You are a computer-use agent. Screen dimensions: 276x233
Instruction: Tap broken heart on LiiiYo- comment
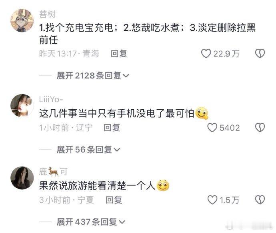[260, 127]
